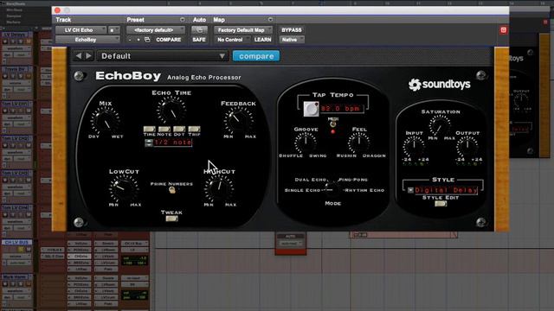Click the 82.0 bpm tempo display

(x=342, y=109)
